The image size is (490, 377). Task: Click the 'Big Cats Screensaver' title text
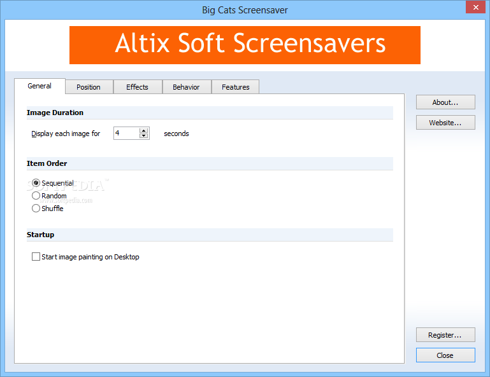245,10
